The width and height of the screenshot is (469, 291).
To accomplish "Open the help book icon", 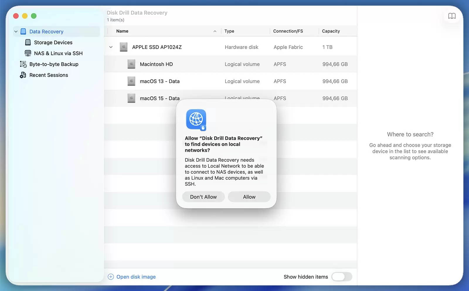I will coord(452,16).
